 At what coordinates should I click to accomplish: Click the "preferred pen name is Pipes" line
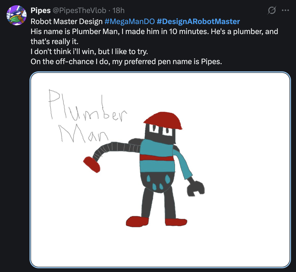coord(126,62)
